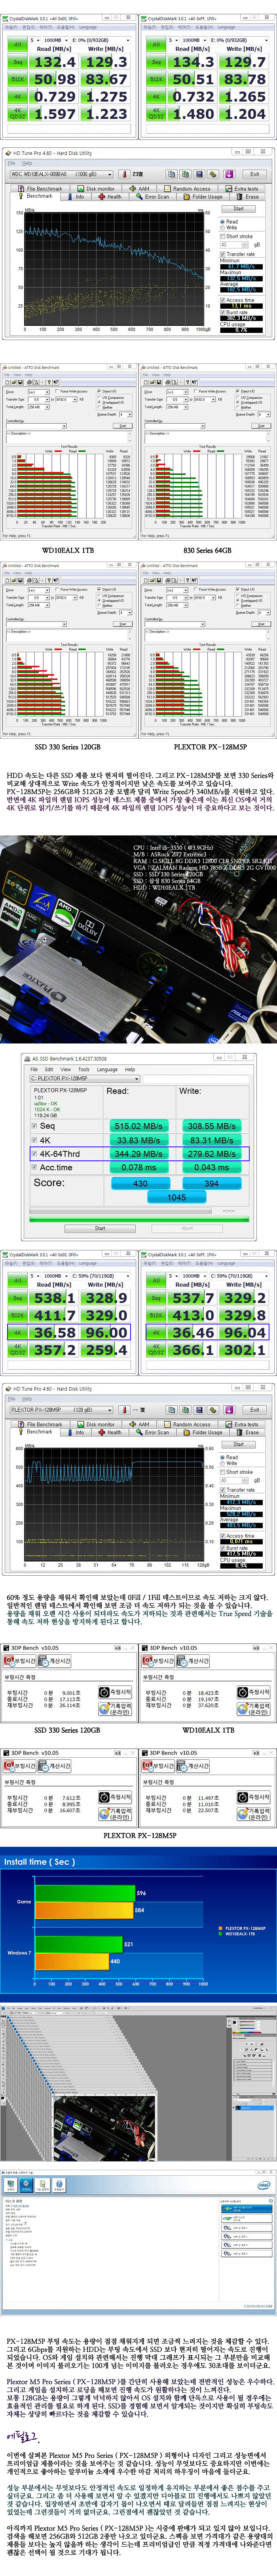Open File menu in AS SSD Benchmark
The height and width of the screenshot is (2576, 277).
(x=35, y=1069)
